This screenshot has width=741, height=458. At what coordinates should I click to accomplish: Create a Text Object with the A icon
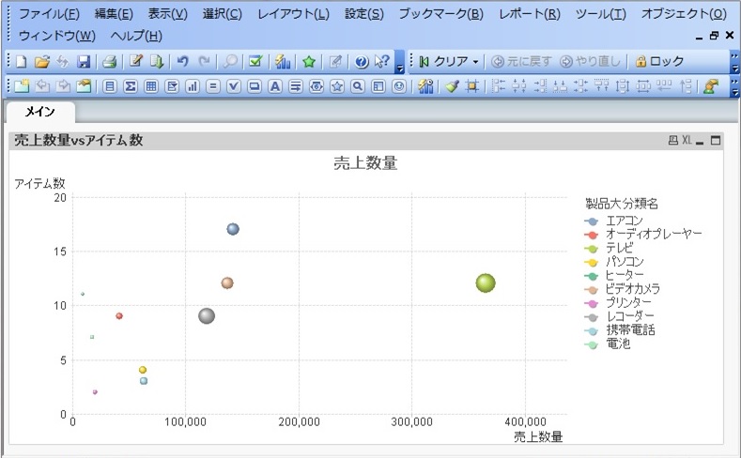click(x=275, y=86)
